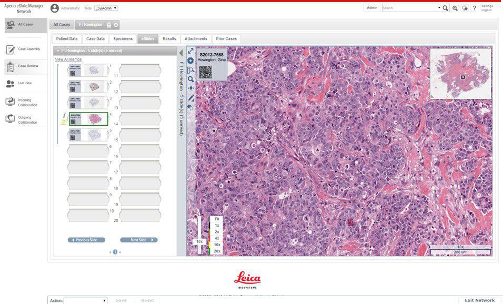Toggle the lock icon on Howington tab
The height and width of the screenshot is (304, 503).
pos(109,25)
